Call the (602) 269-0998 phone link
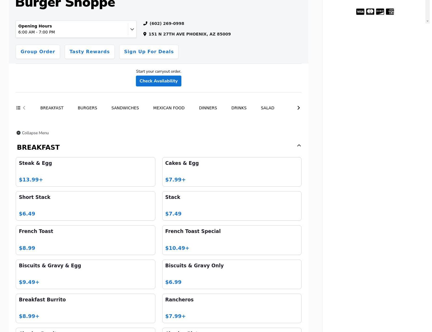The height and width of the screenshot is (332, 432). [x=167, y=23]
